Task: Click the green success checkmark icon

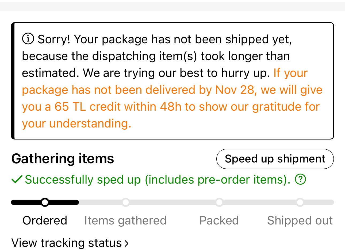Action: click(17, 179)
